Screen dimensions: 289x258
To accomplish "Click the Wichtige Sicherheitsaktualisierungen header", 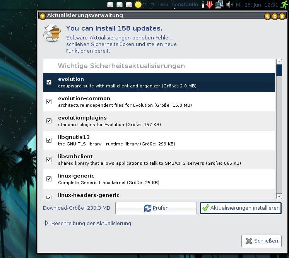I will point(121,66).
